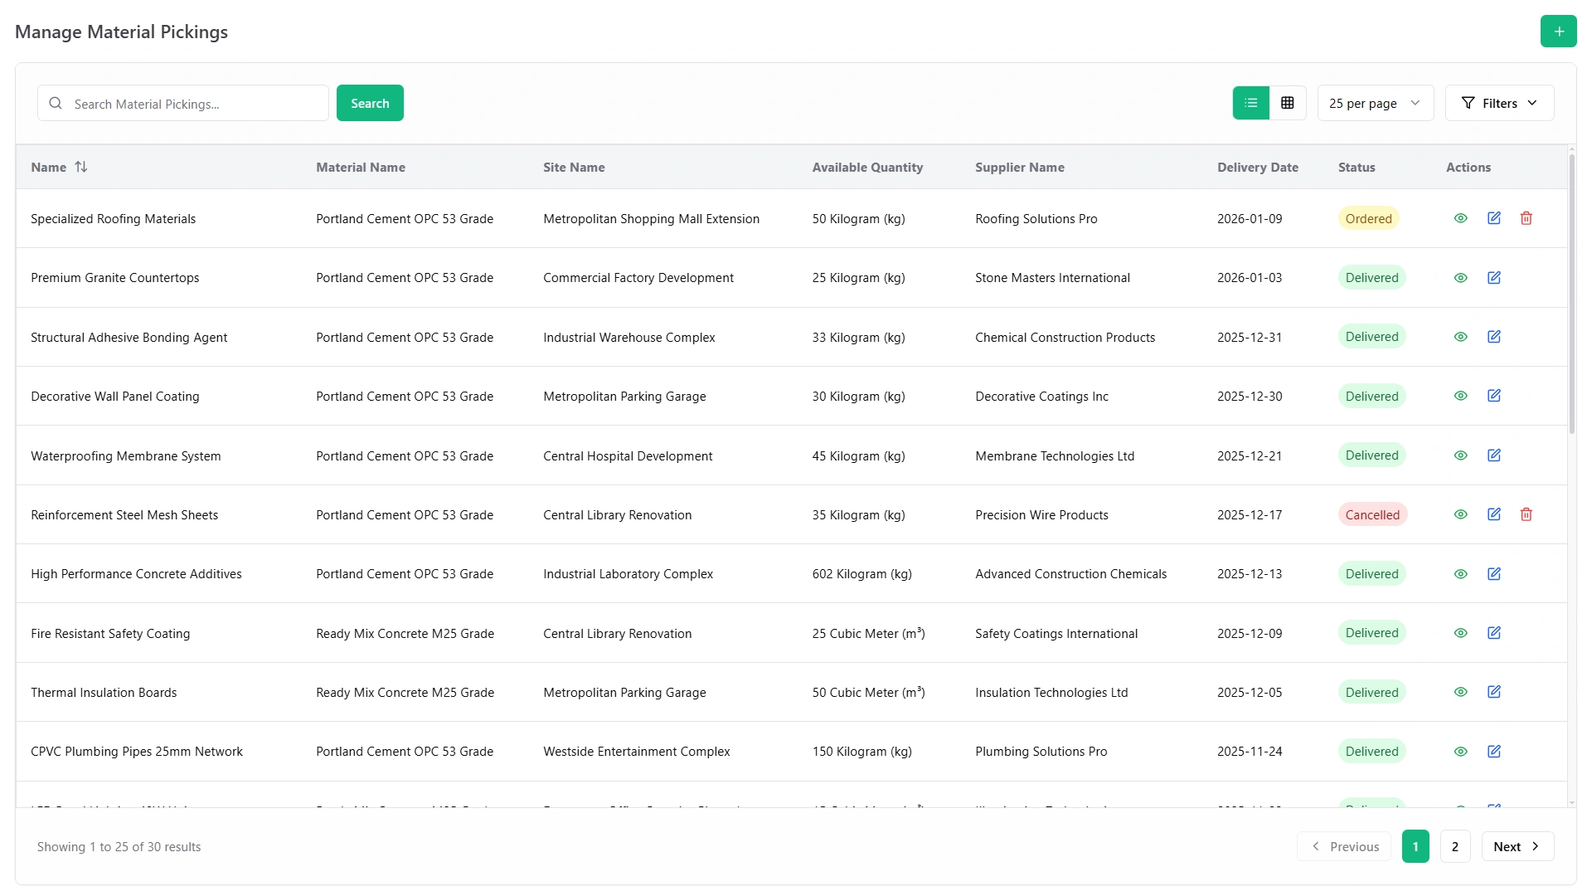Edit Thermal Insulation Boards record
The width and height of the screenshot is (1592, 896).
(1493, 692)
